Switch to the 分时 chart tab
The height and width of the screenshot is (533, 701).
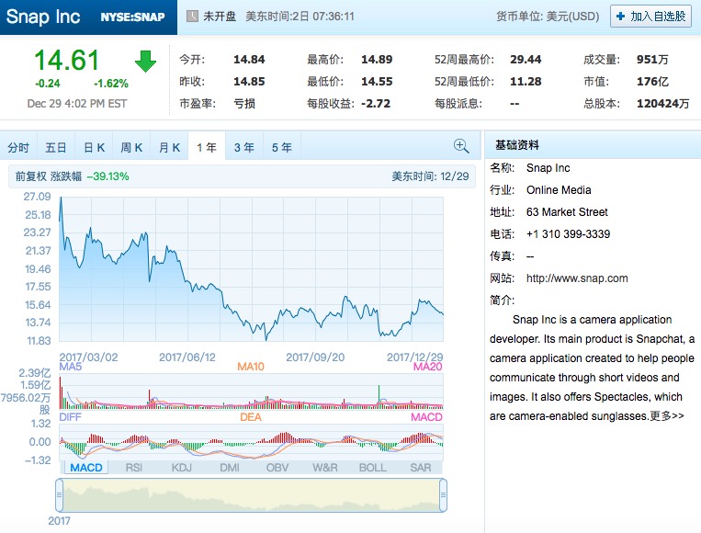(18, 147)
